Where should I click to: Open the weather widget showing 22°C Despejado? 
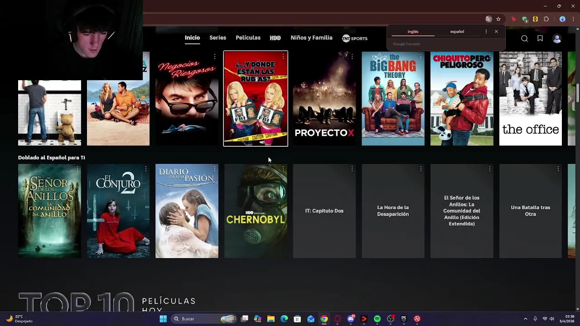click(18, 319)
